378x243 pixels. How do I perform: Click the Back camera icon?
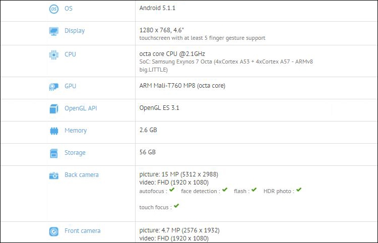[x=53, y=175]
